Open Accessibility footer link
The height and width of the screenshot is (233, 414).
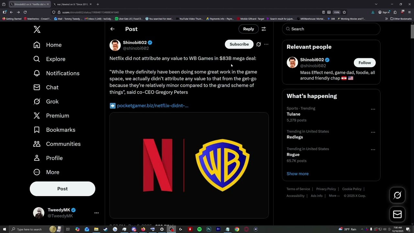click(295, 196)
